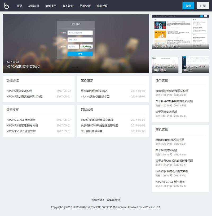Open MIPCMS V1.0.1 版本发布 under 随机文章
The image size is (212, 216).
click(x=170, y=182)
